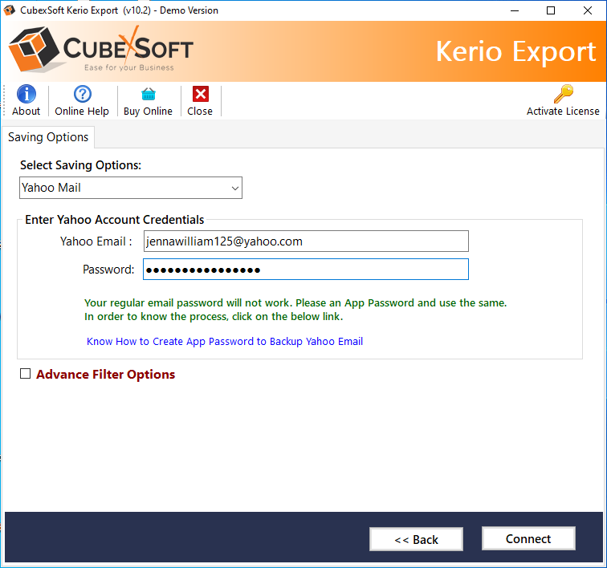Click the Activate License key icon
Image resolution: width=607 pixels, height=568 pixels.
click(x=564, y=94)
